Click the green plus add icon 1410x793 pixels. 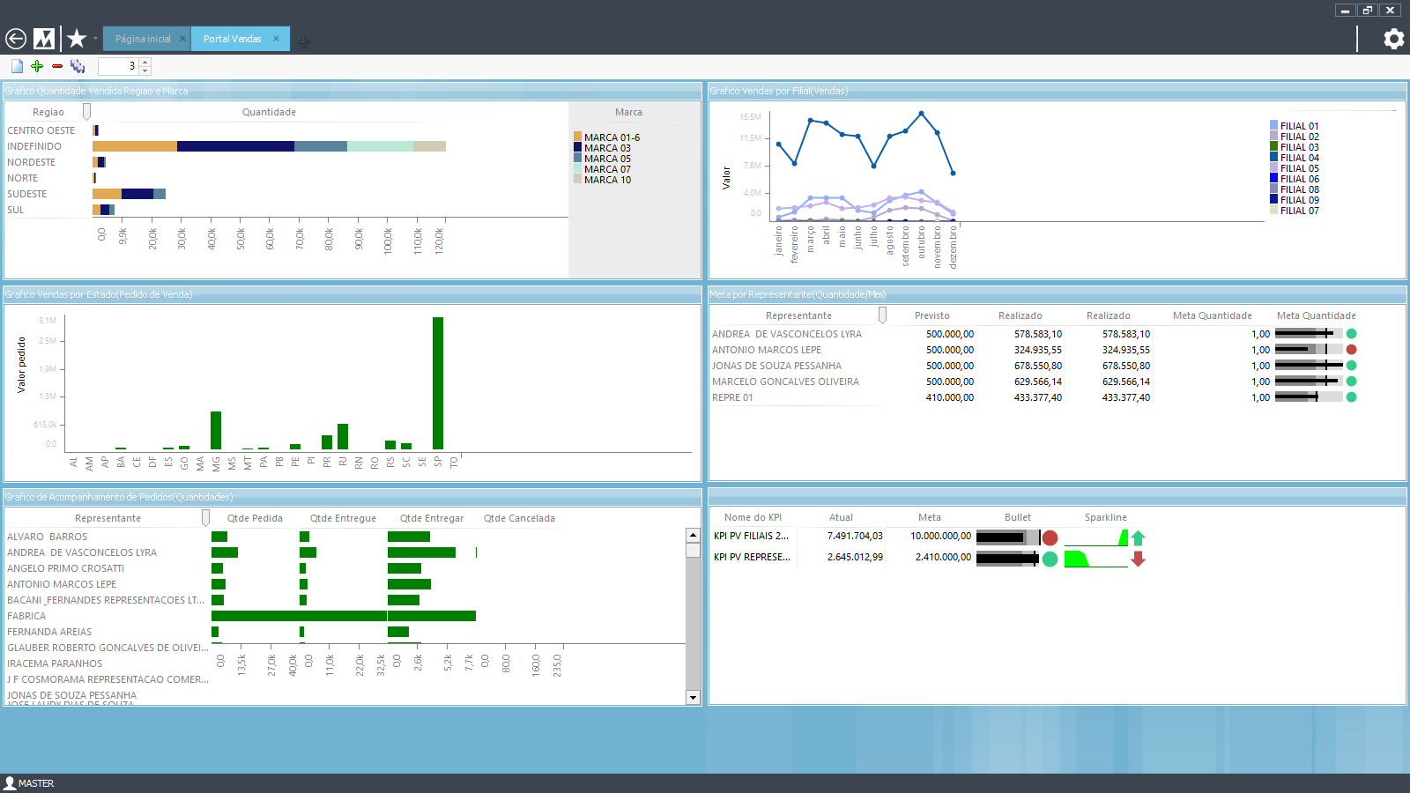pos(37,66)
